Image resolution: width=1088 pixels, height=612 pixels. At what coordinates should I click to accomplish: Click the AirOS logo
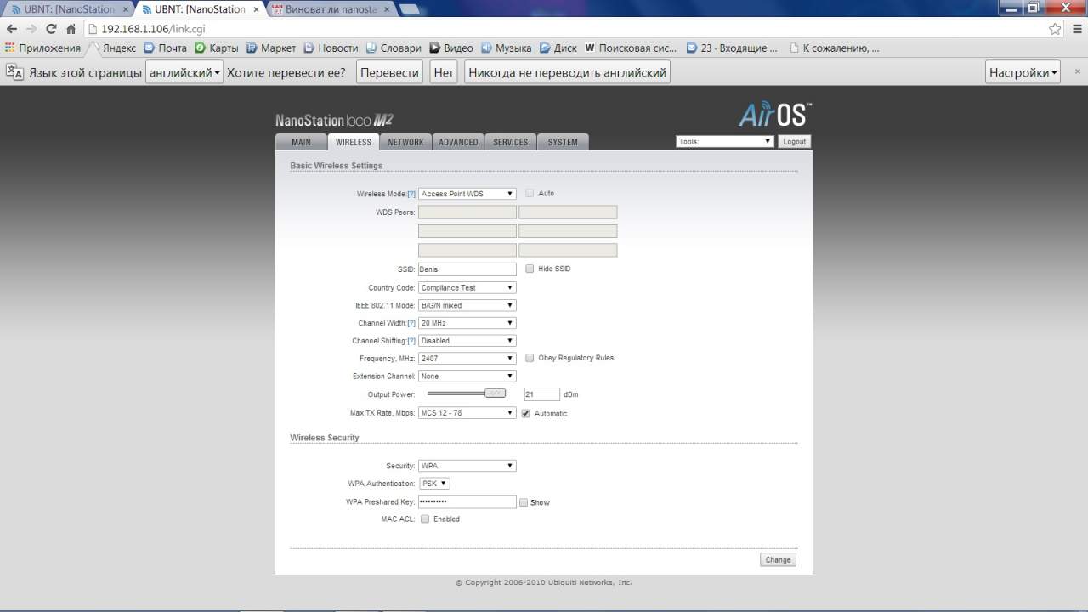774,114
